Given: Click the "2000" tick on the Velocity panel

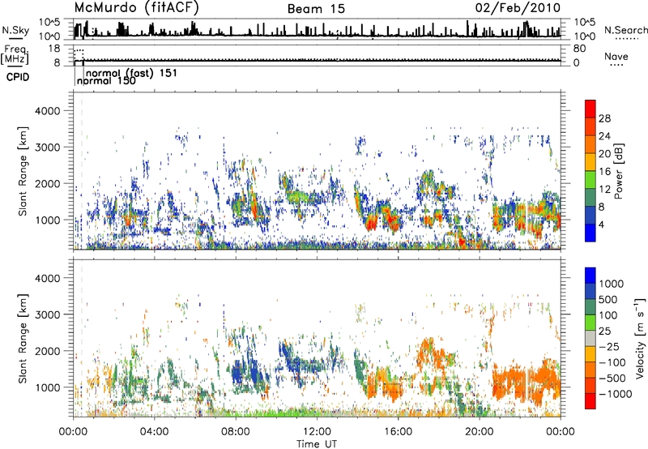Looking at the screenshot, I should click(x=47, y=351).
